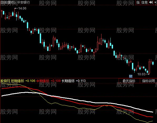Open the 信息 info button
Image resolution: width=157 pixels, height=123 pixels.
144,2
